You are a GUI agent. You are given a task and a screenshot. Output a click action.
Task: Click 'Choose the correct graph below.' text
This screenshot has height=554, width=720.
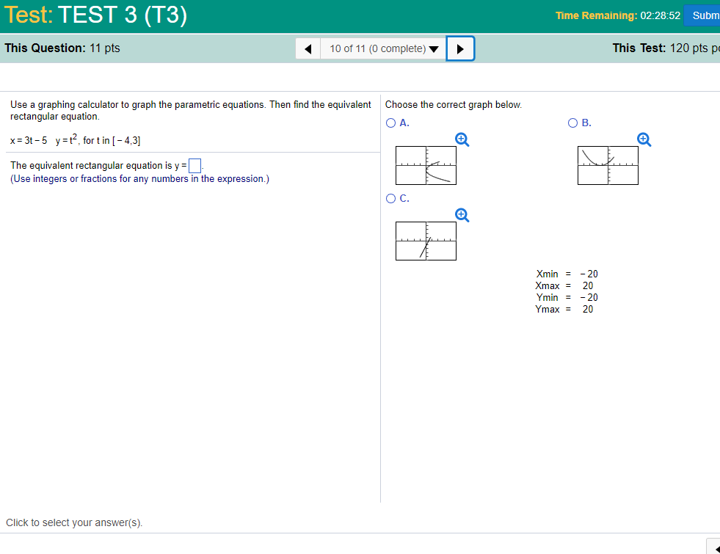[x=454, y=105]
